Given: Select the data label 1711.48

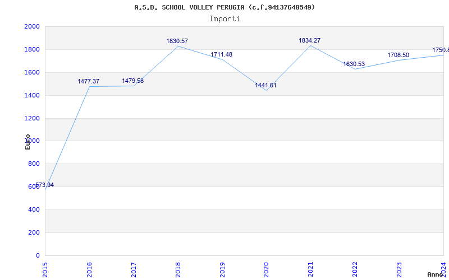Looking at the screenshot, I should [x=221, y=54].
